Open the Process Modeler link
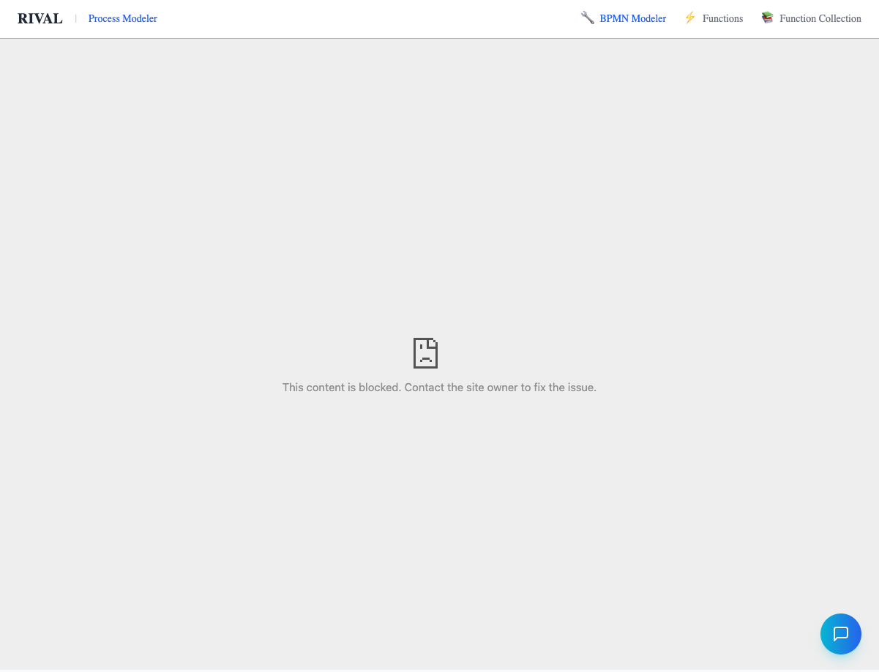Image resolution: width=879 pixels, height=672 pixels. click(122, 18)
